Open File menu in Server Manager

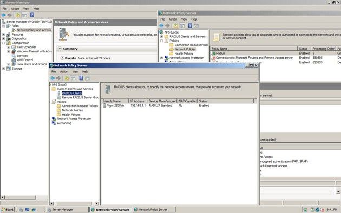[x=4, y=9]
